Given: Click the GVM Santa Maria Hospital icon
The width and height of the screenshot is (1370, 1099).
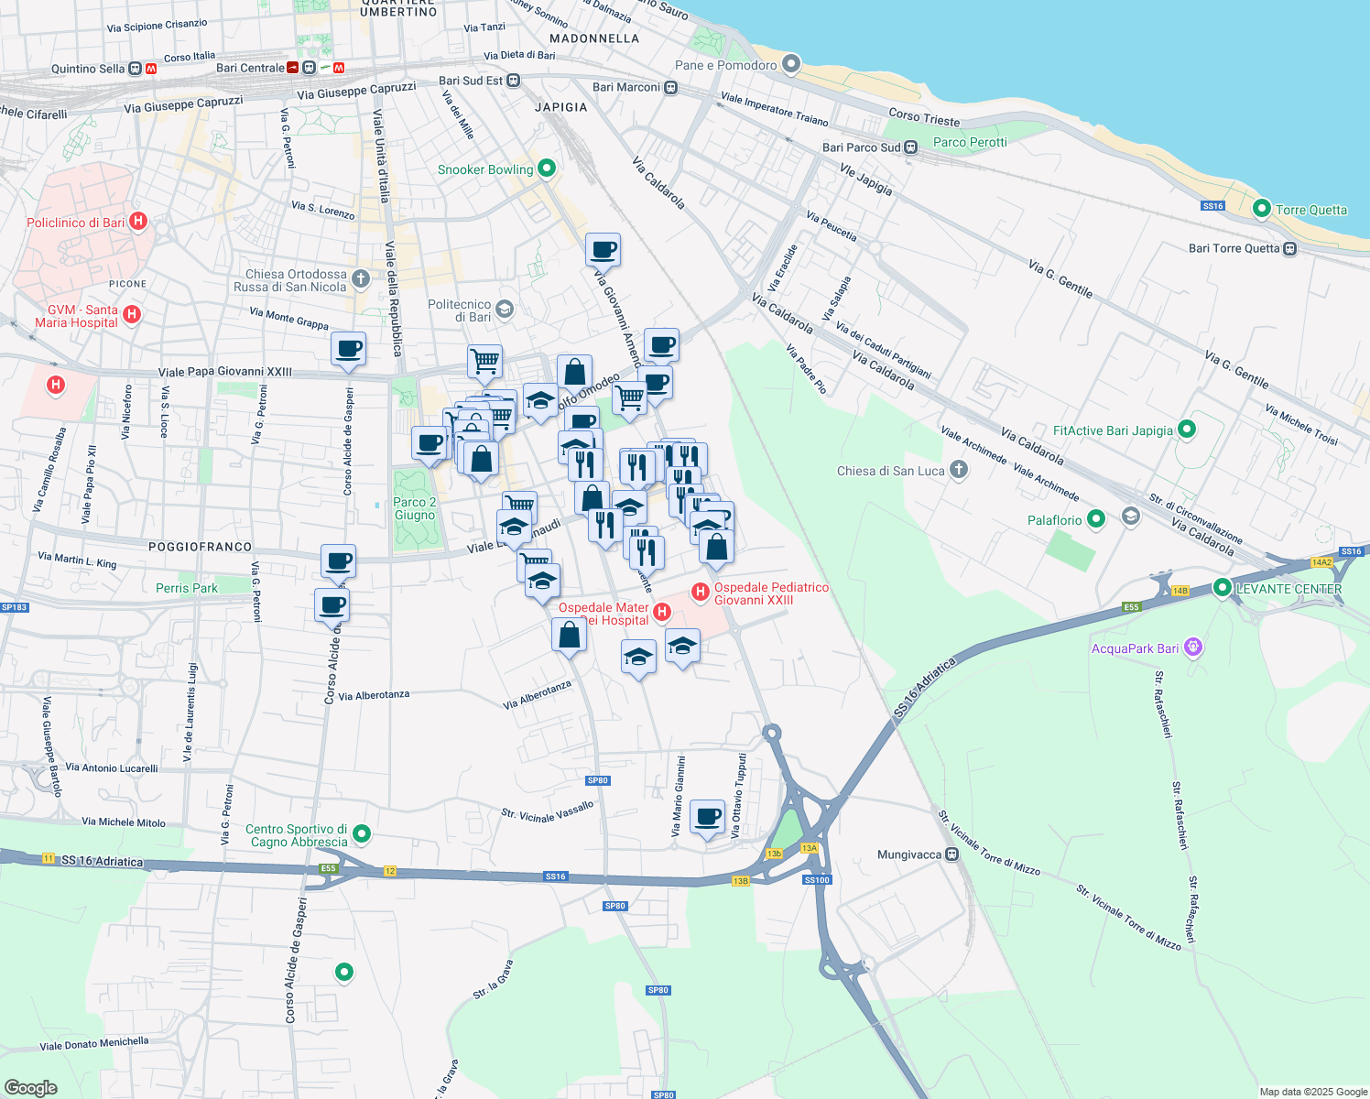Looking at the screenshot, I should point(132,314).
